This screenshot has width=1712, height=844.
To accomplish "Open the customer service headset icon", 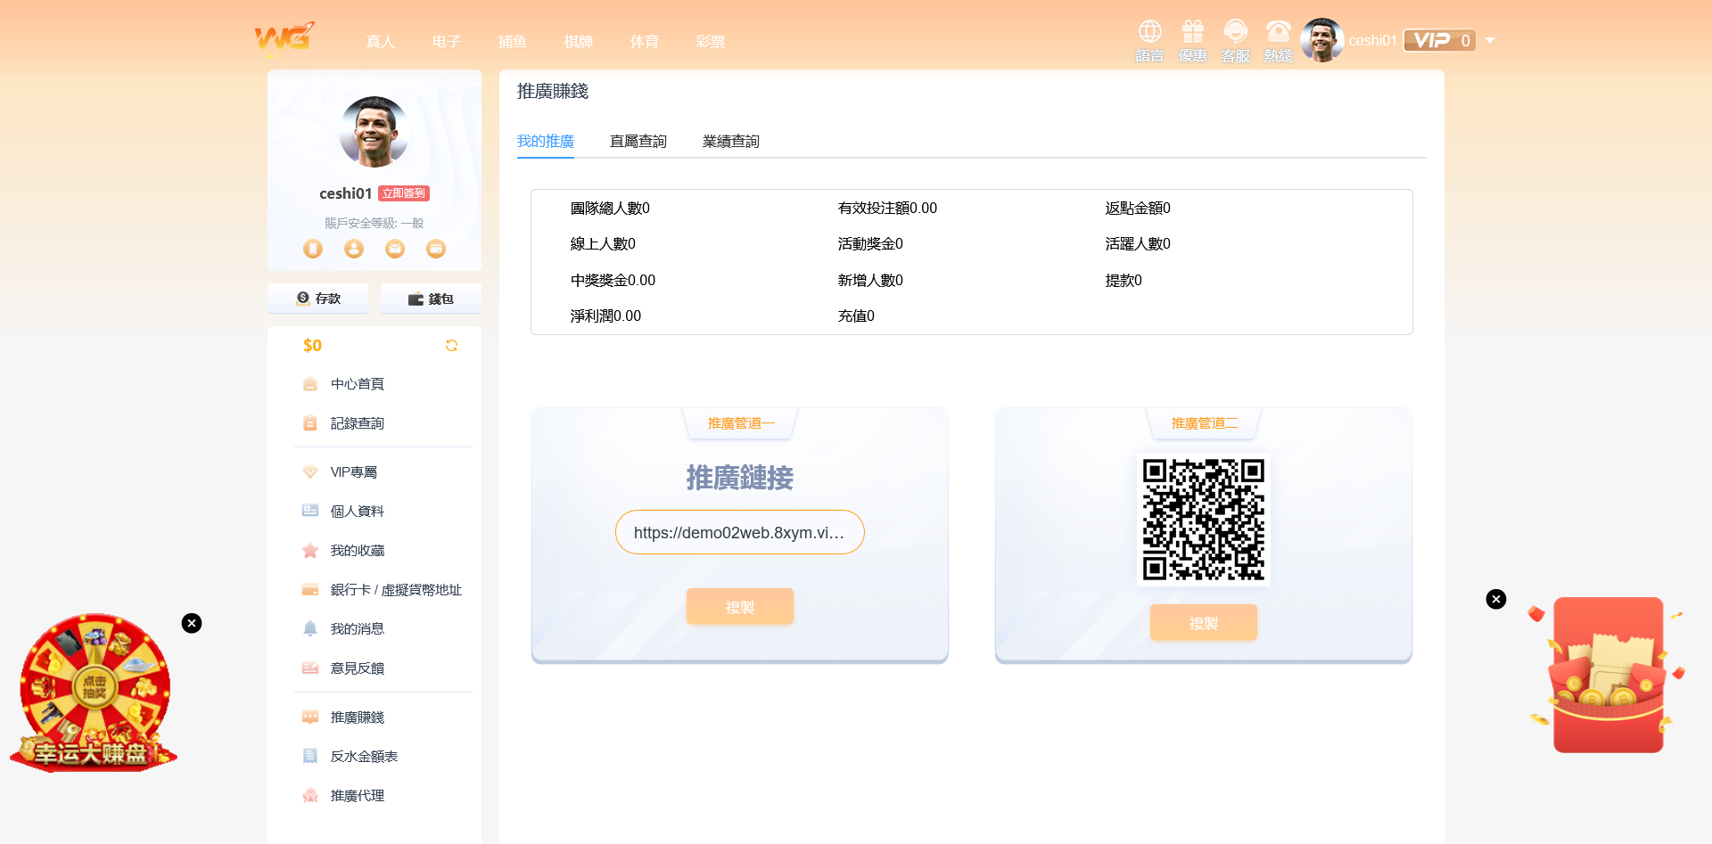I will click(x=1235, y=33).
